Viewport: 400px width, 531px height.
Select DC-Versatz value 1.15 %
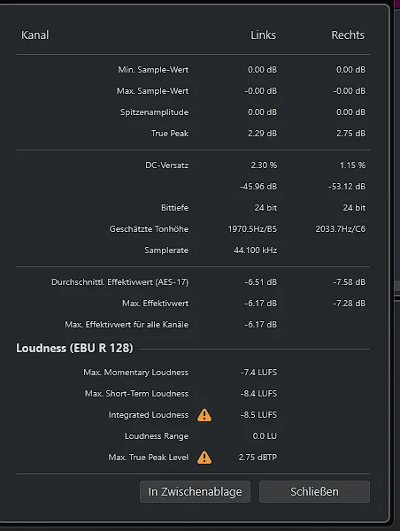(352, 165)
